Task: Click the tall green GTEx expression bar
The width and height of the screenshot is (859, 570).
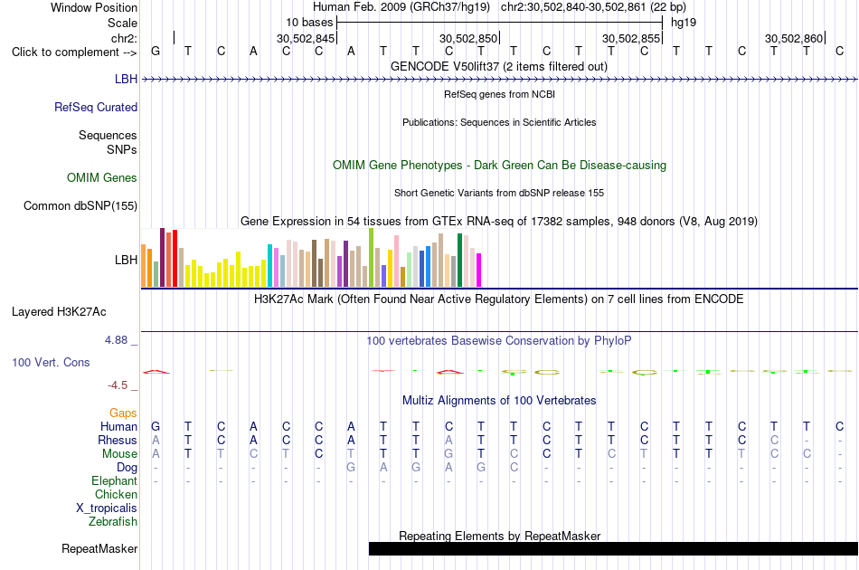Action: (x=371, y=258)
